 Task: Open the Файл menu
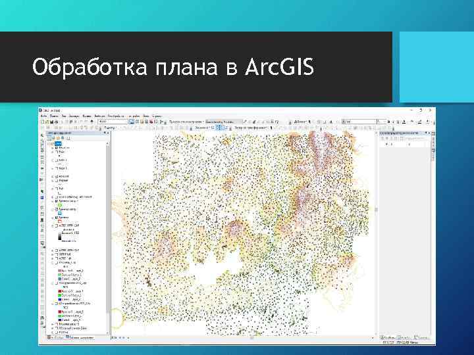point(44,116)
